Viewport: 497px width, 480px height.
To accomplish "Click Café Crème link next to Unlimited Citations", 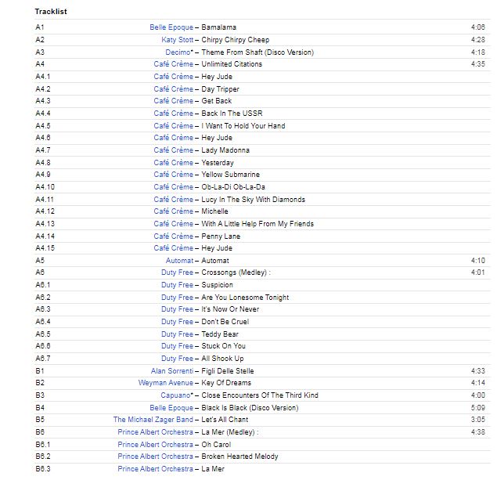I will tap(173, 64).
